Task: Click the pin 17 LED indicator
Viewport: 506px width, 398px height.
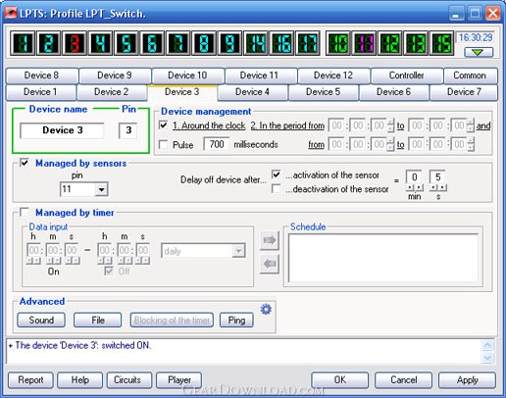Action: point(308,43)
